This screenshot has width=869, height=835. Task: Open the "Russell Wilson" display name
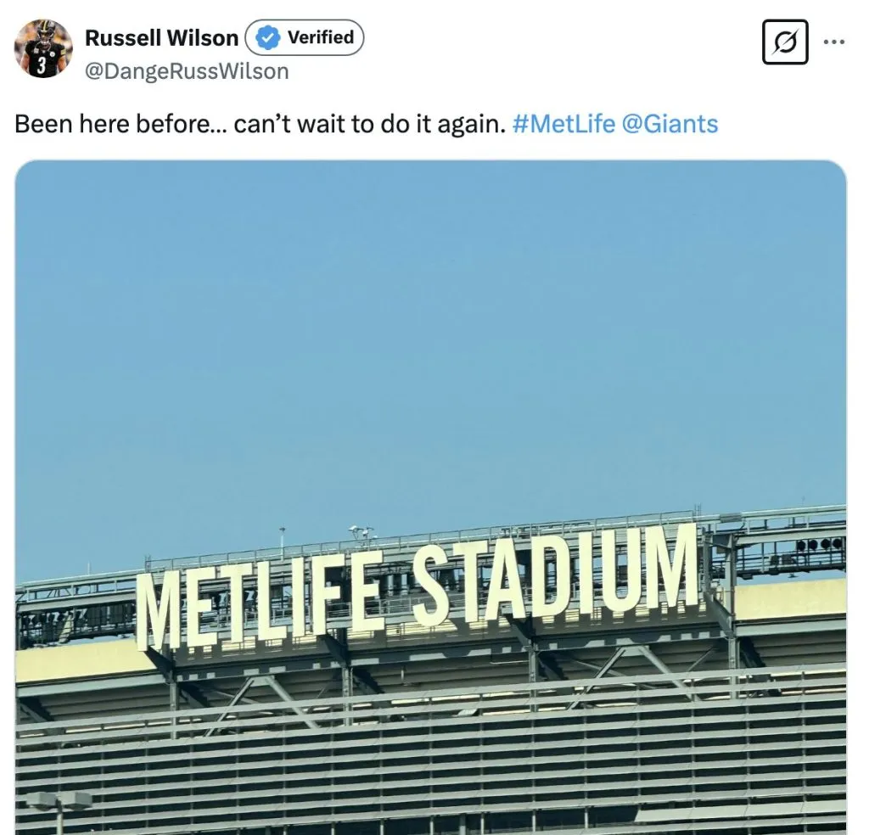pos(161,38)
